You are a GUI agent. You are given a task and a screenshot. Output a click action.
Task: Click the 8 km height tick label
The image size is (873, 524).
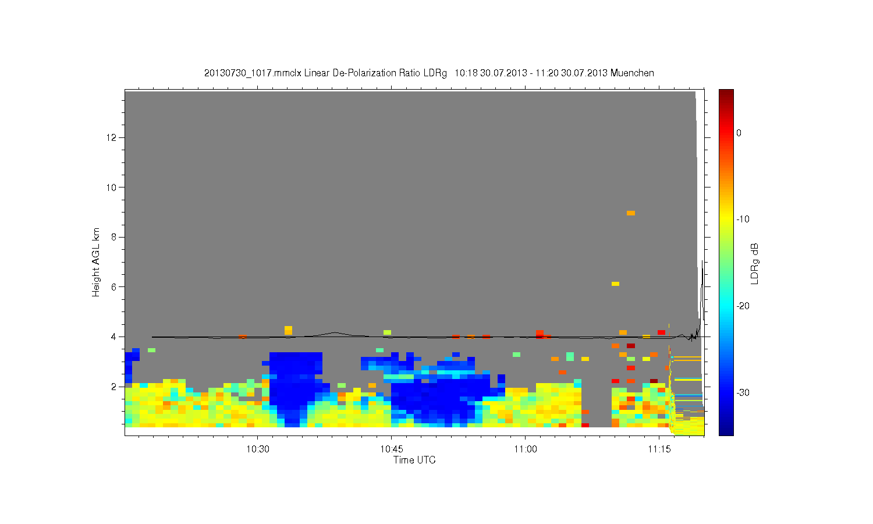(x=115, y=237)
